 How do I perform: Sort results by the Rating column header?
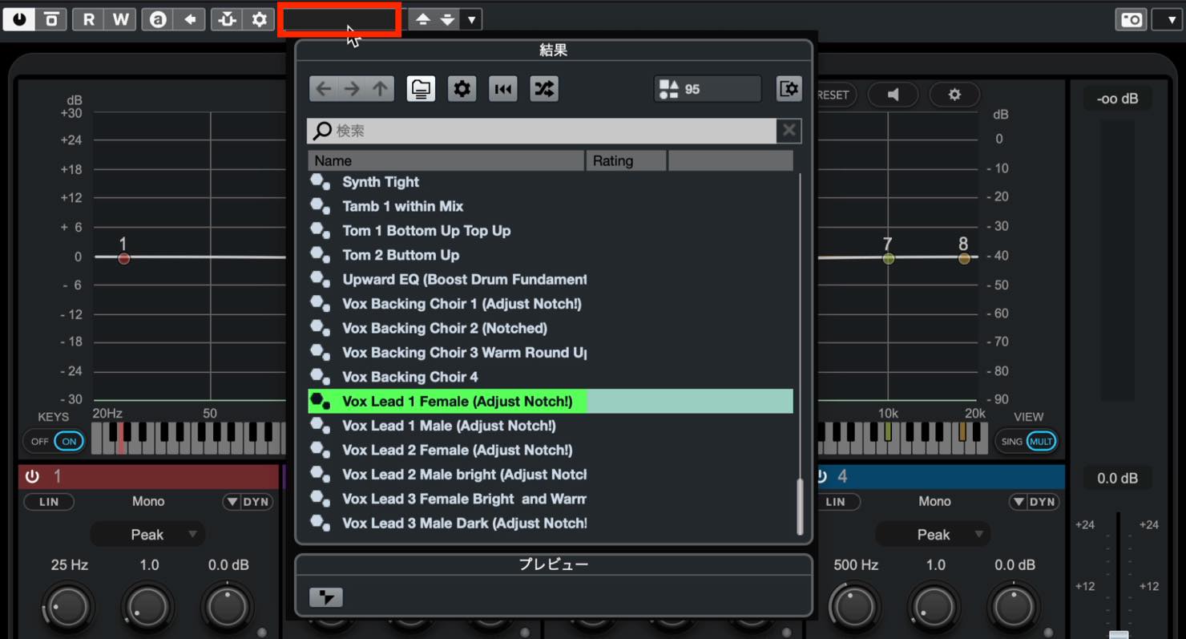pos(627,160)
